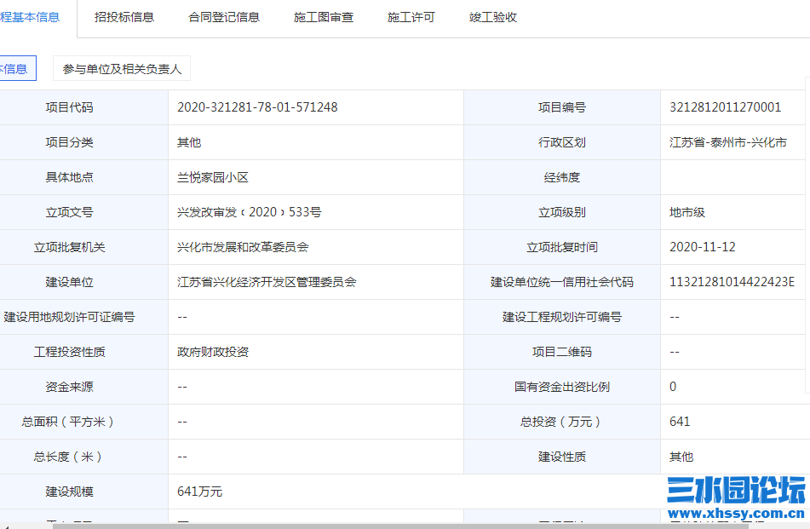
Task: Click the 三水园论坛 watermark logo
Action: [x=736, y=492]
